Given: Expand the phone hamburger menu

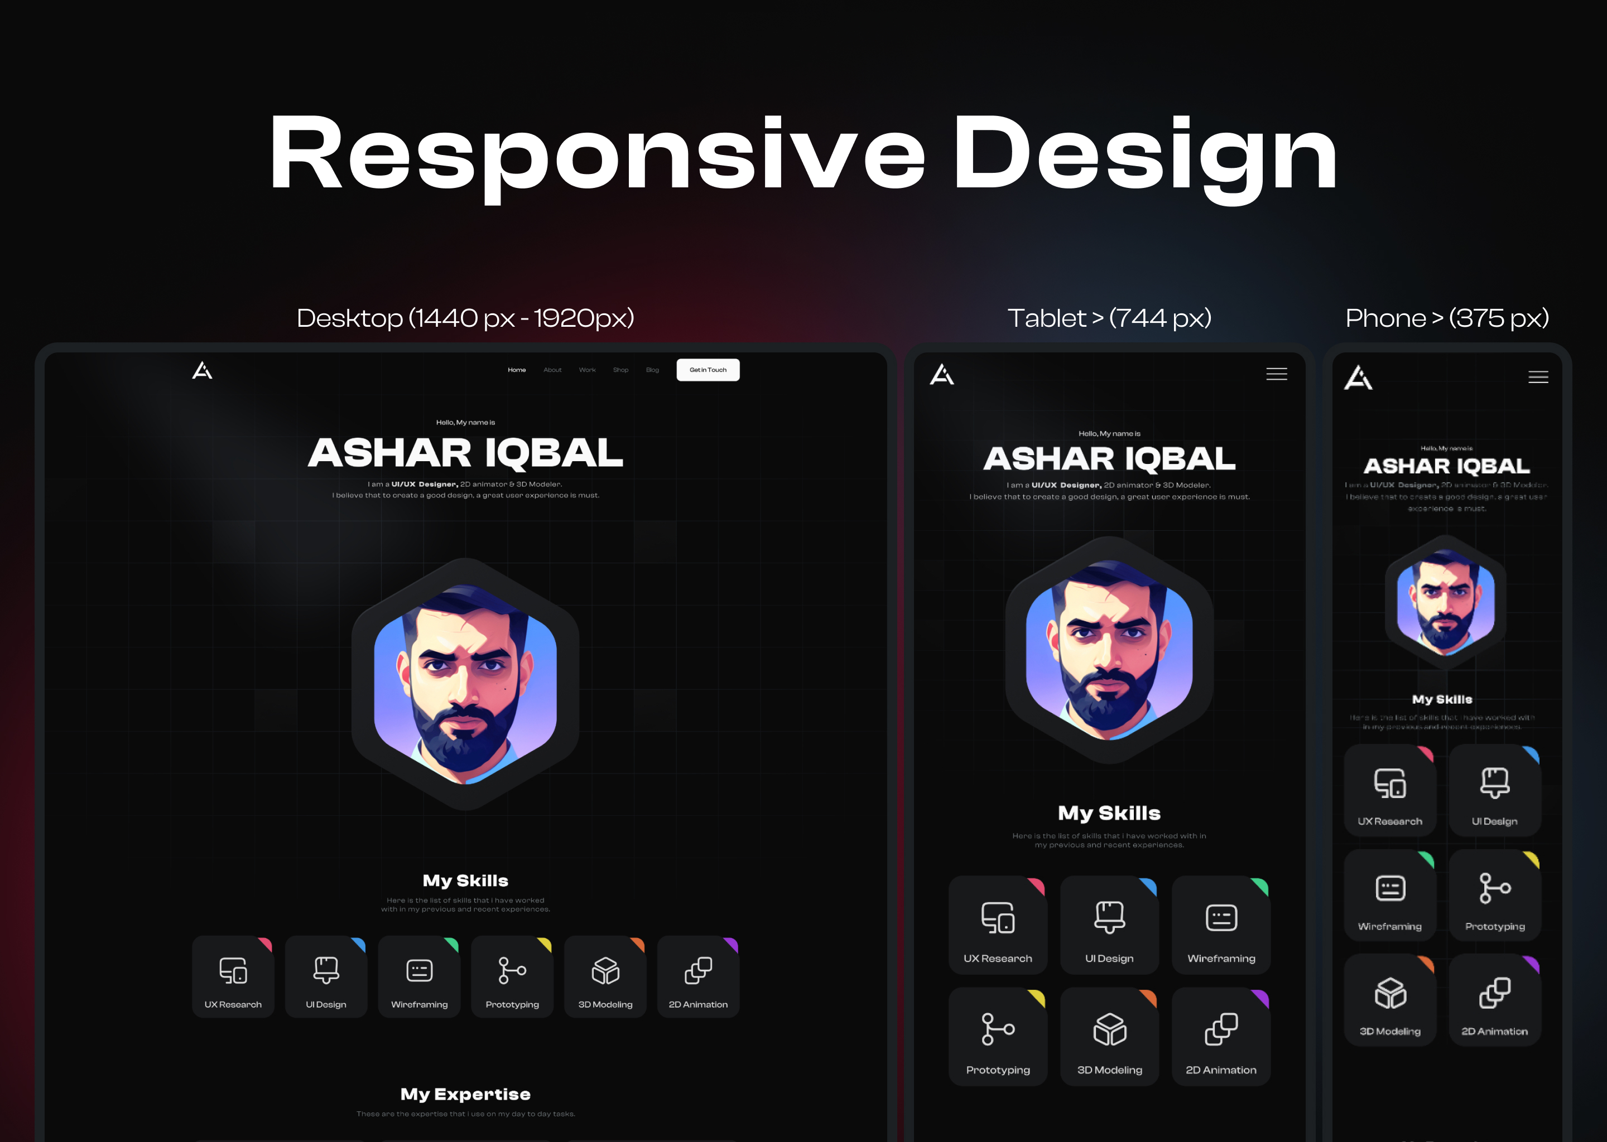Looking at the screenshot, I should (x=1538, y=377).
